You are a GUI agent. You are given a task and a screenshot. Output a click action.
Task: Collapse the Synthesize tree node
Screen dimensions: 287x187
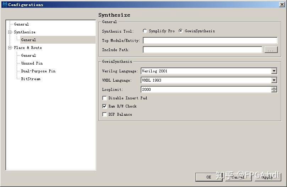(x=10, y=32)
